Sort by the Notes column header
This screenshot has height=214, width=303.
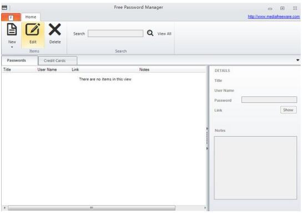tap(144, 69)
